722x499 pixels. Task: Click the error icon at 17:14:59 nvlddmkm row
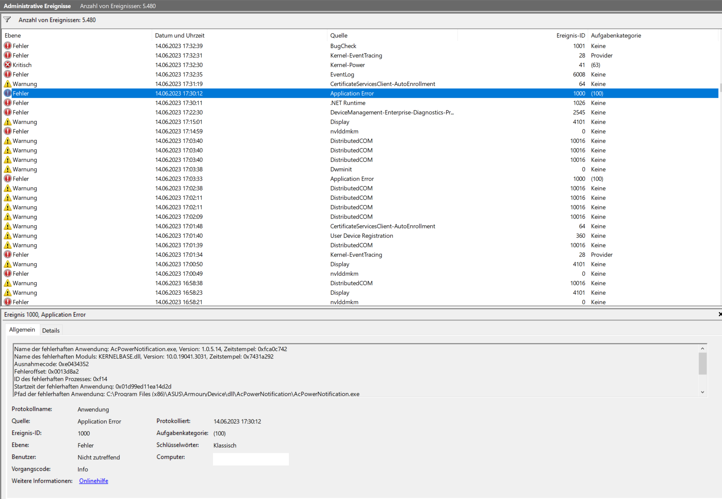click(x=8, y=131)
